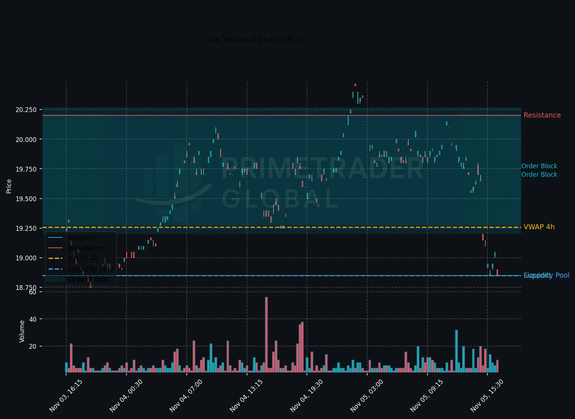Click the highest red candlestick above Resistance
Image resolution: width=575 pixels, height=419 pixels.
[355, 85]
